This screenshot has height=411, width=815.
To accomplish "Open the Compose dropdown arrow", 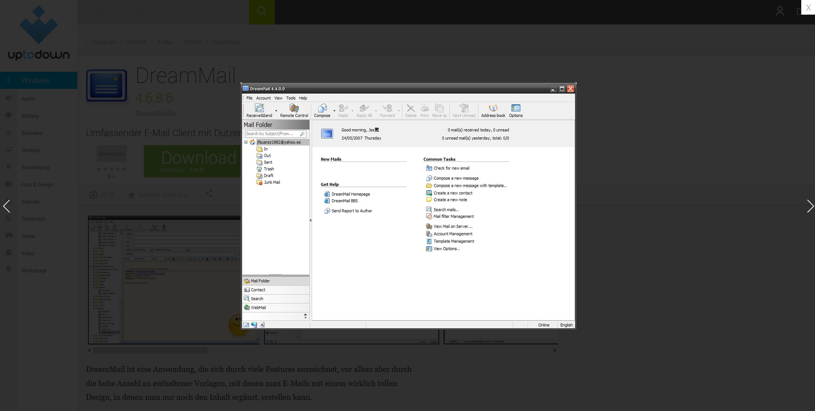I will click(x=334, y=111).
